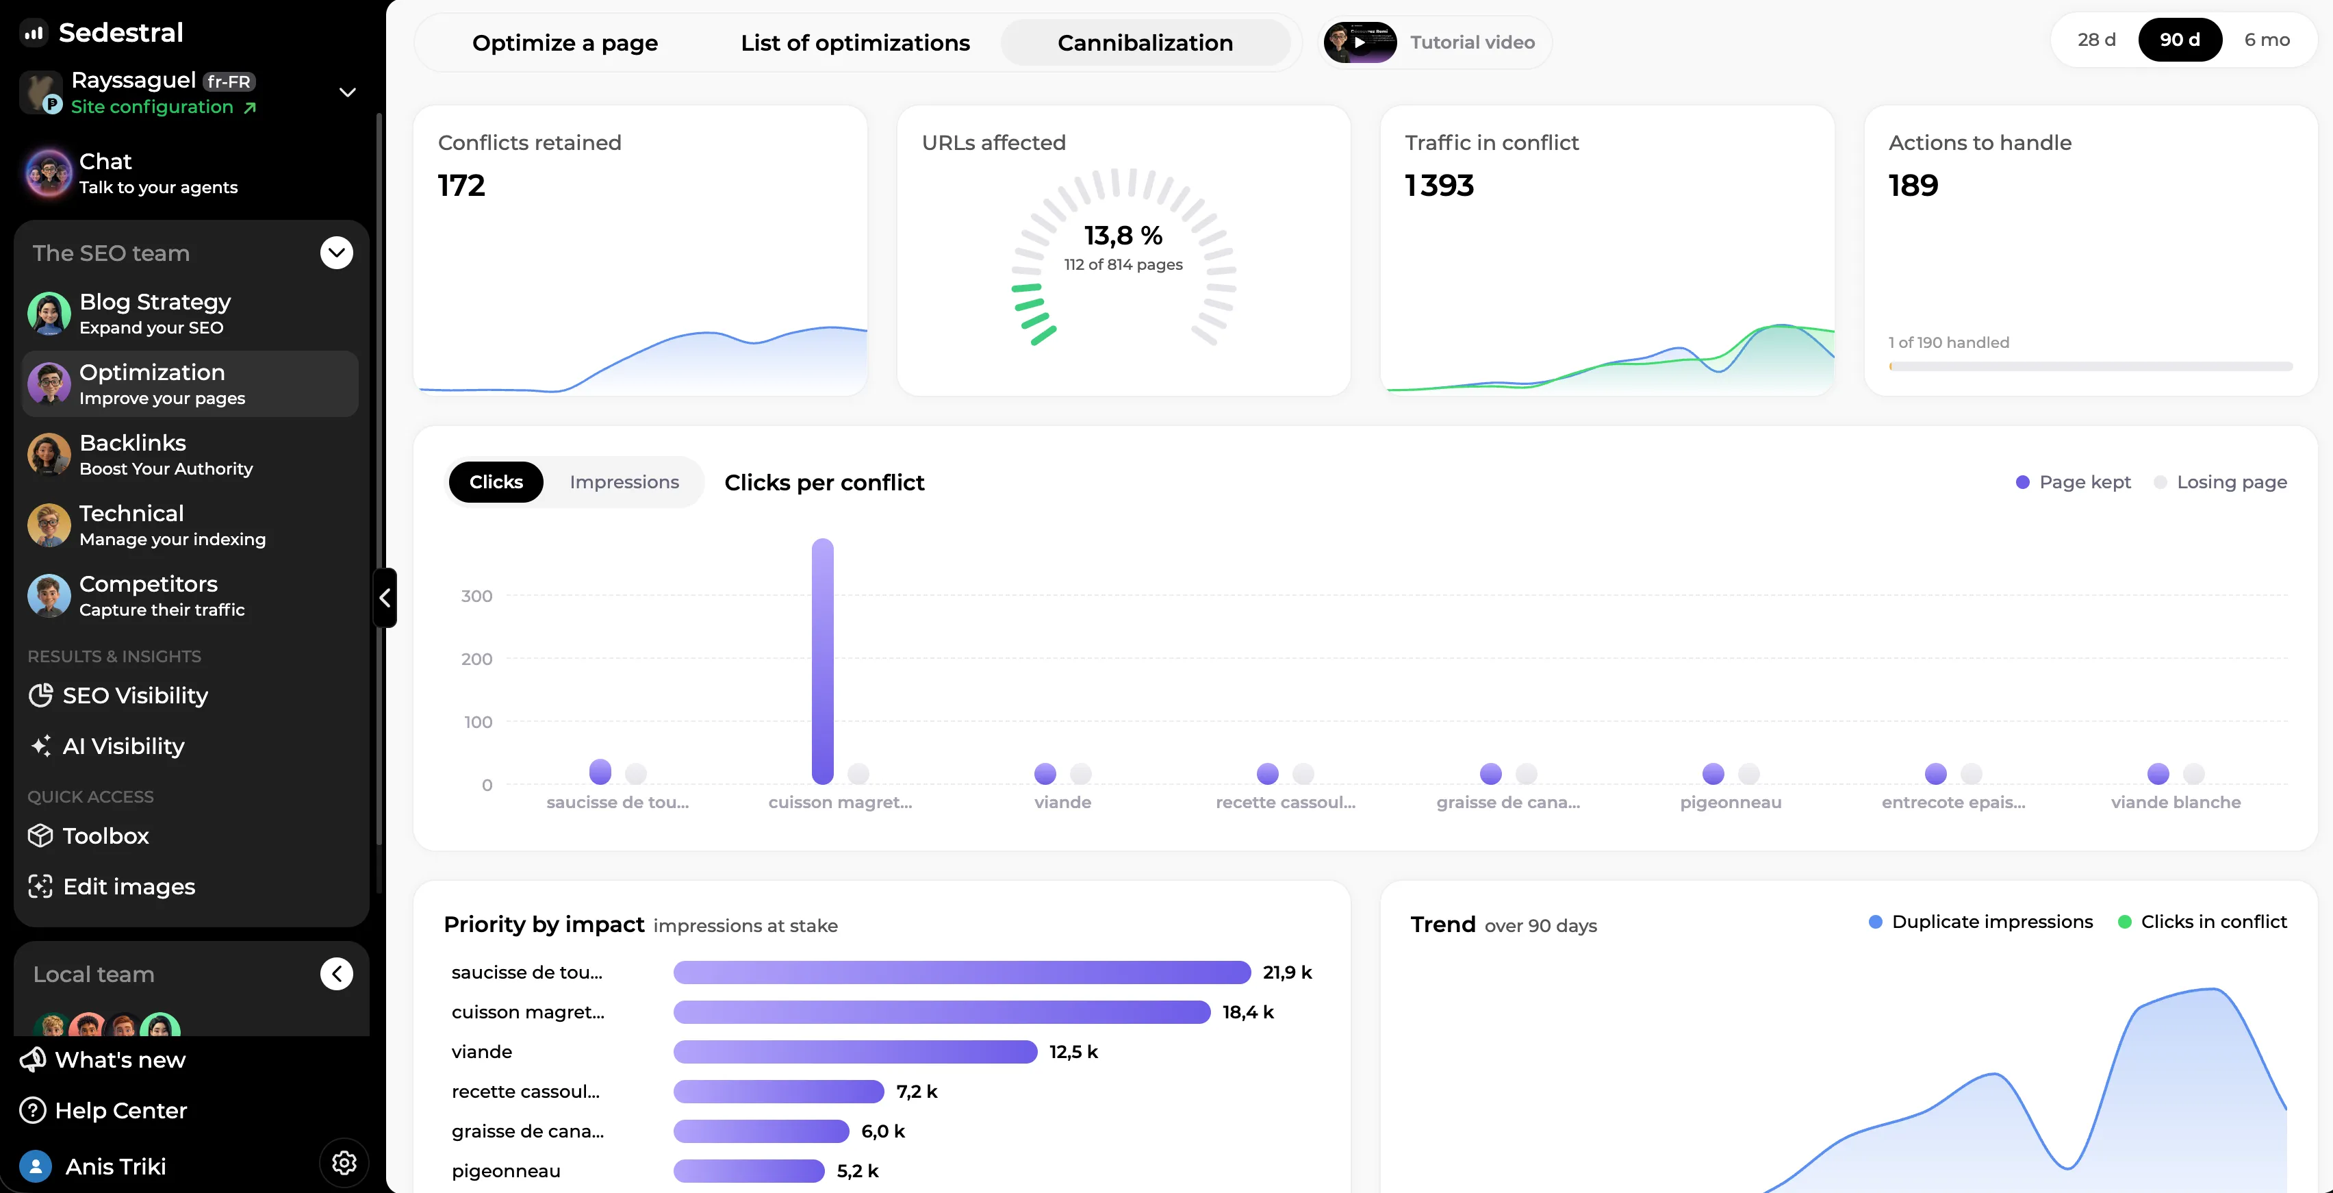Viewport: 2333px width, 1193px height.
Task: Open the Cannibalization tab
Action: coord(1145,42)
